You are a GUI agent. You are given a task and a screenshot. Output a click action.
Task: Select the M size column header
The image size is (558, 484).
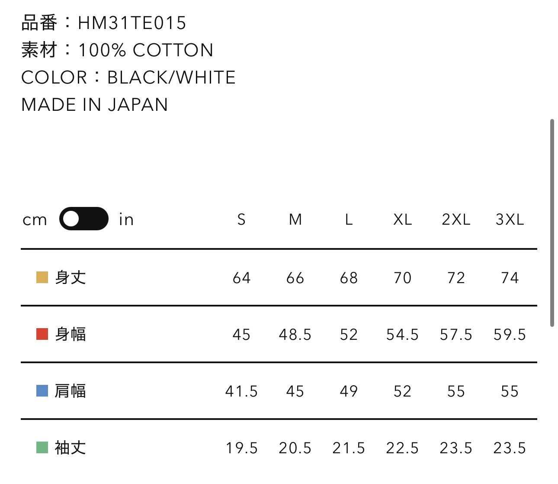click(295, 219)
